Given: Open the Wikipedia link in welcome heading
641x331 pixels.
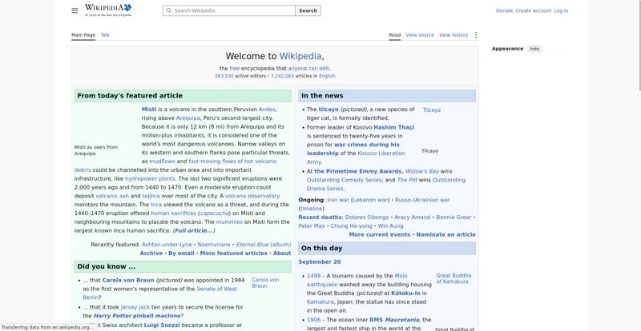Looking at the screenshot, I should click(300, 56).
